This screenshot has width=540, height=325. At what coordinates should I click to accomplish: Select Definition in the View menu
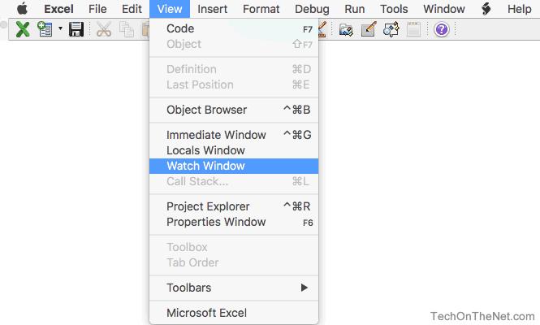pyautogui.click(x=234, y=69)
